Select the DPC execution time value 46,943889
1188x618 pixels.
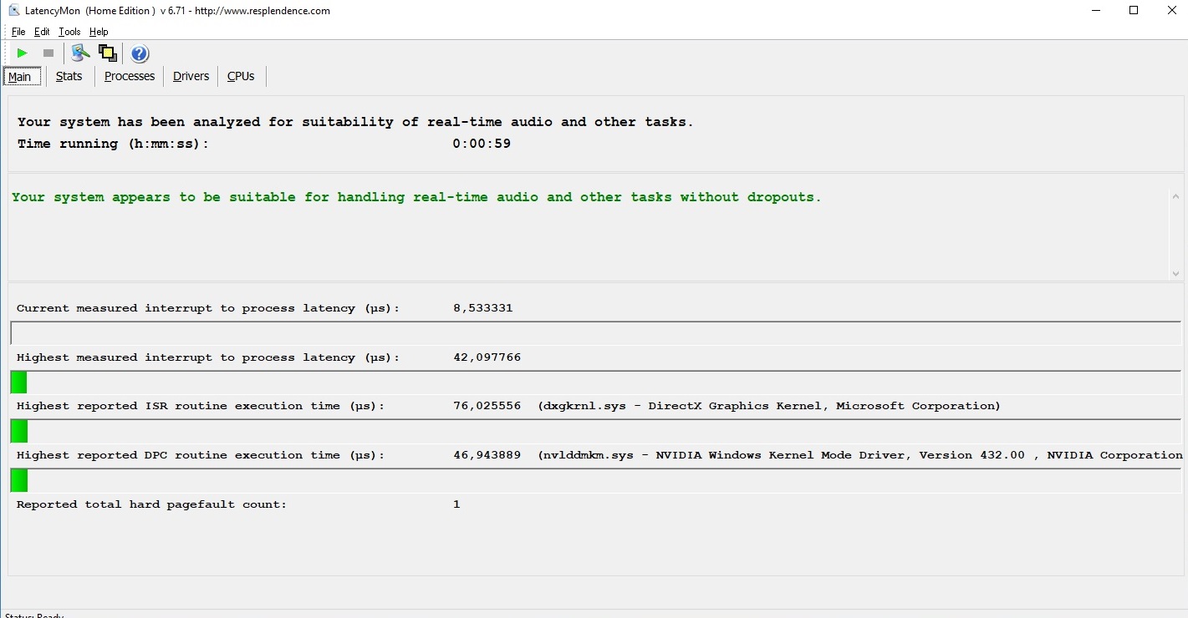[487, 455]
